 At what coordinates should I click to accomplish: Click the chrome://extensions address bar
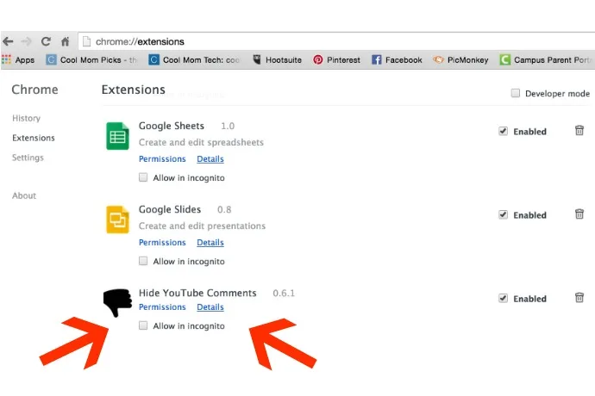tap(336, 41)
